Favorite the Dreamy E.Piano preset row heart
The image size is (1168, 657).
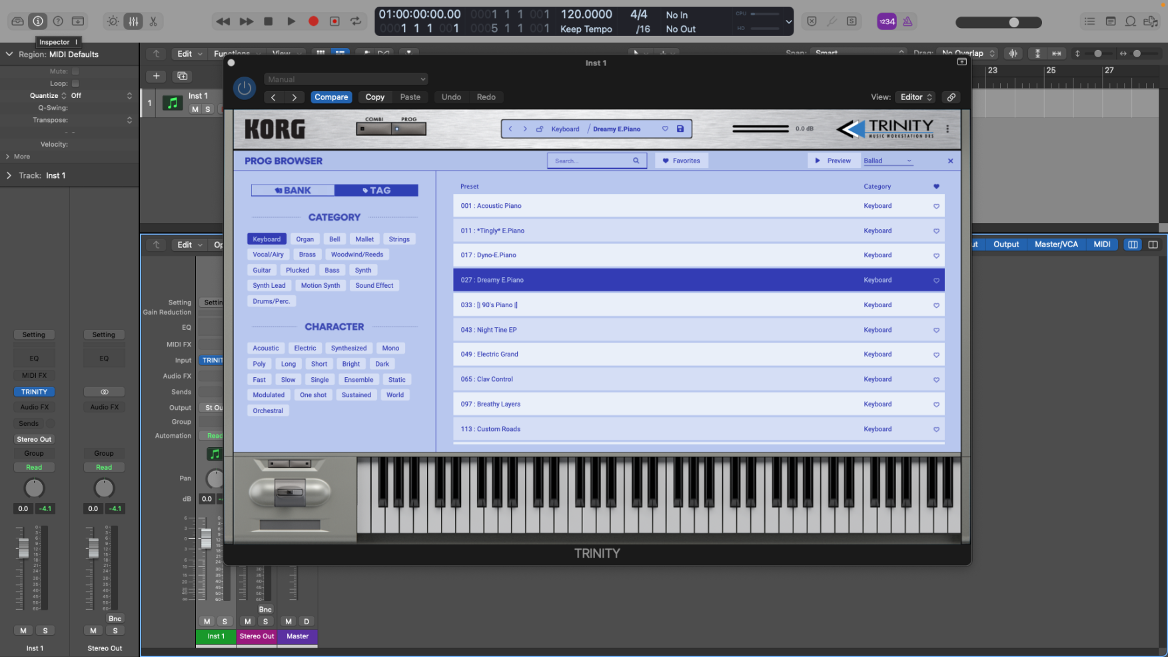pyautogui.click(x=936, y=281)
